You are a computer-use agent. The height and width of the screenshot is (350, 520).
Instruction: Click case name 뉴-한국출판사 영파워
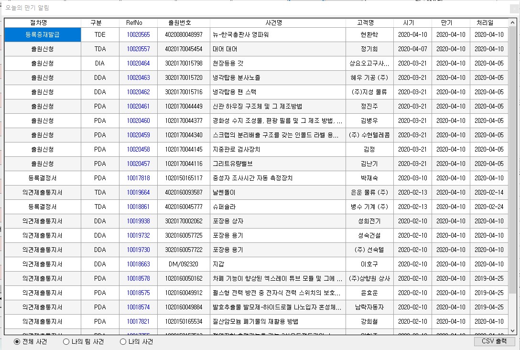[x=240, y=34]
